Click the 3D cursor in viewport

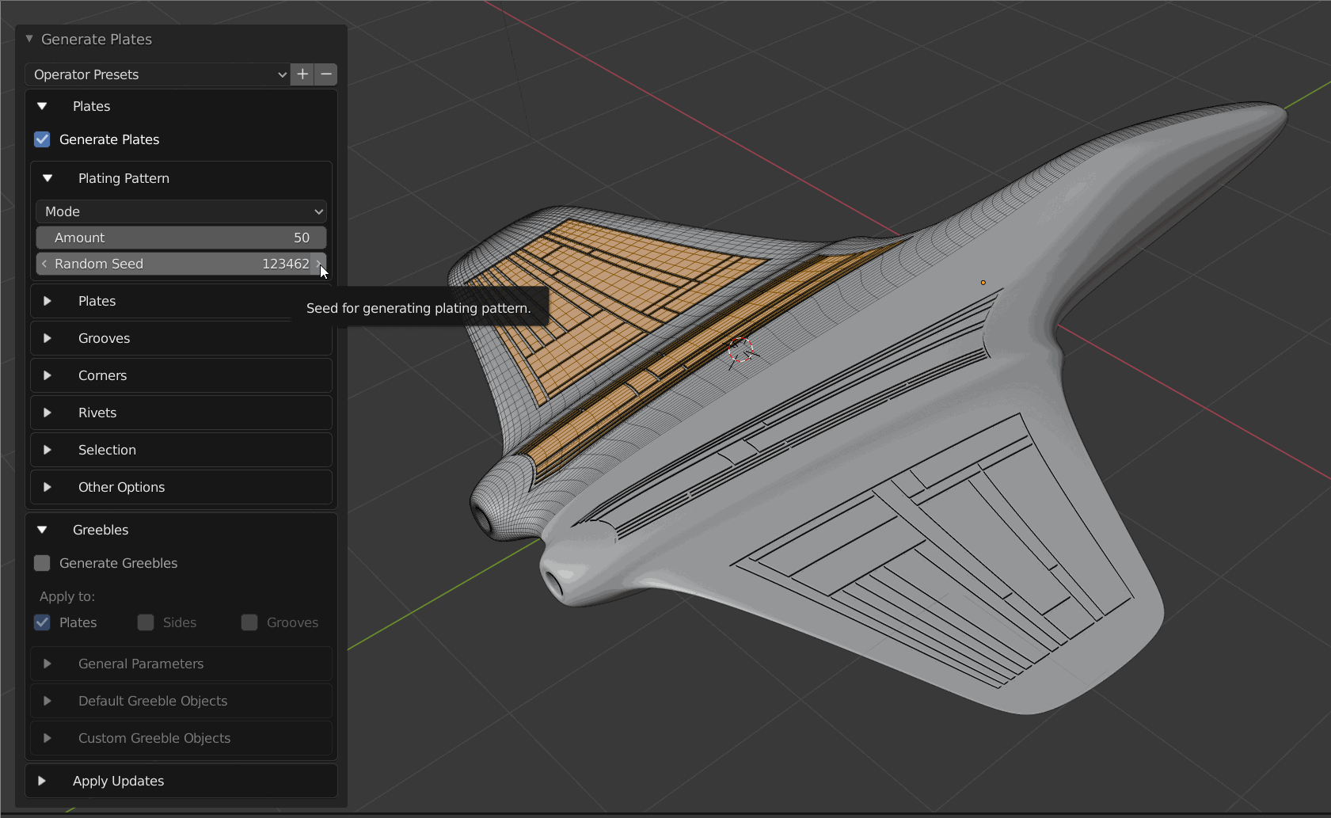coord(740,349)
